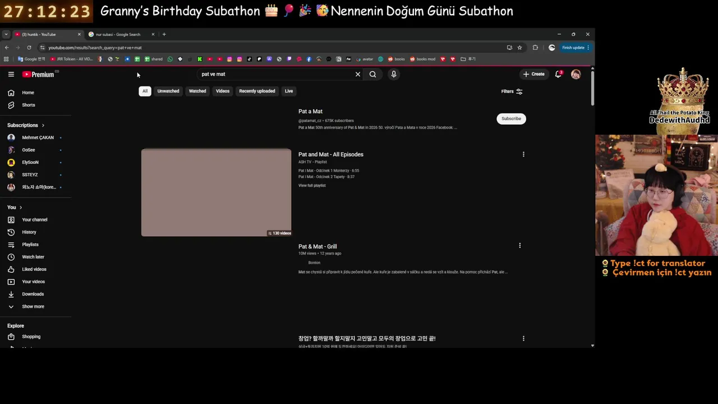Open the Pat and Mat All Episodes playlist thumbnail
718x404 pixels.
(x=216, y=192)
